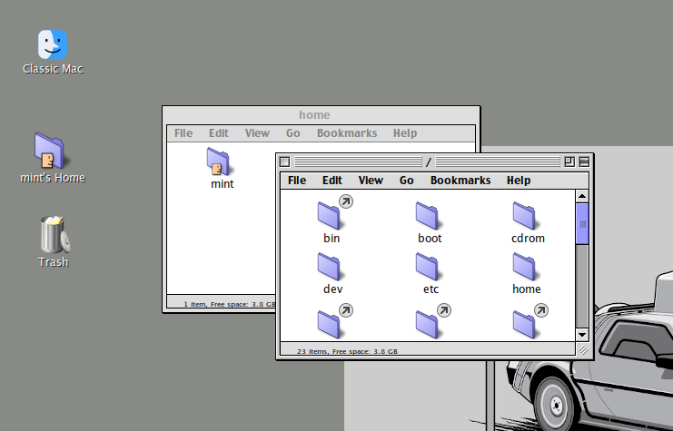Open Bookmarks menu in the / window
This screenshot has width=673, height=431.
(460, 181)
